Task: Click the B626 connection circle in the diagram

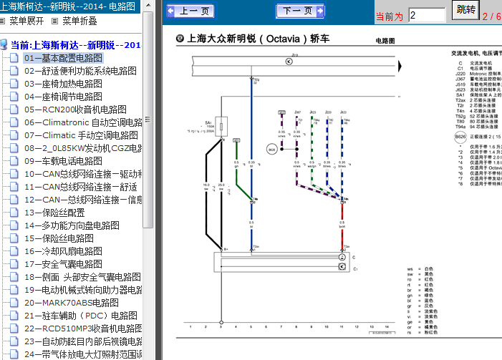Action: (272, 149)
